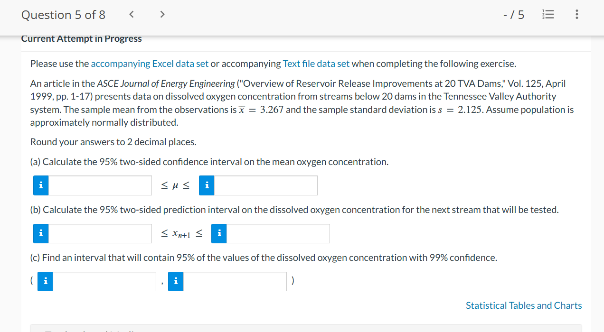Open the three-dot overflow menu
Image resolution: width=604 pixels, height=332 pixels.
click(576, 14)
